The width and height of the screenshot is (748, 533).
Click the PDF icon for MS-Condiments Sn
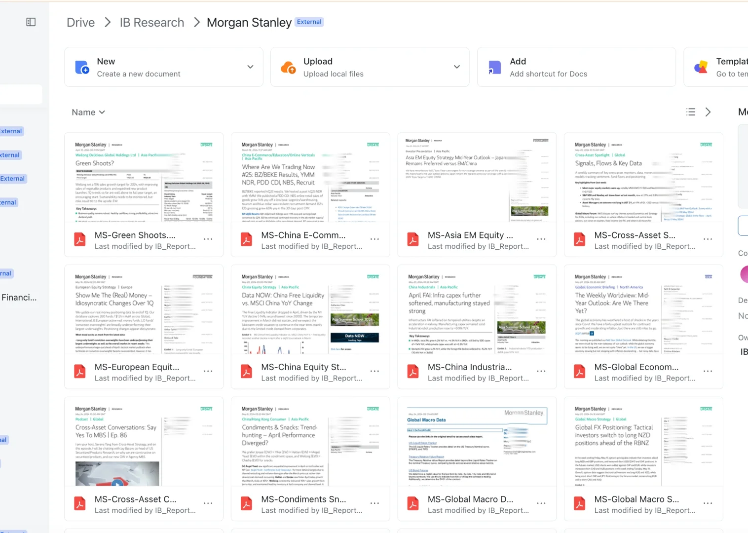click(246, 504)
